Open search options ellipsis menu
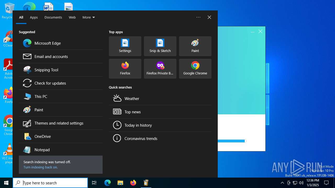The height and width of the screenshot is (188, 335). (198, 17)
